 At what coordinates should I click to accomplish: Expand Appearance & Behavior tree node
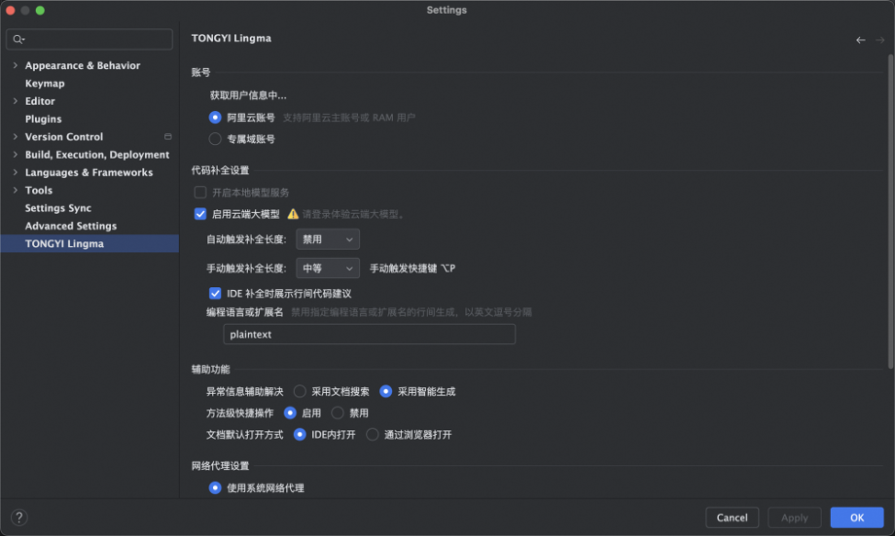(x=16, y=65)
